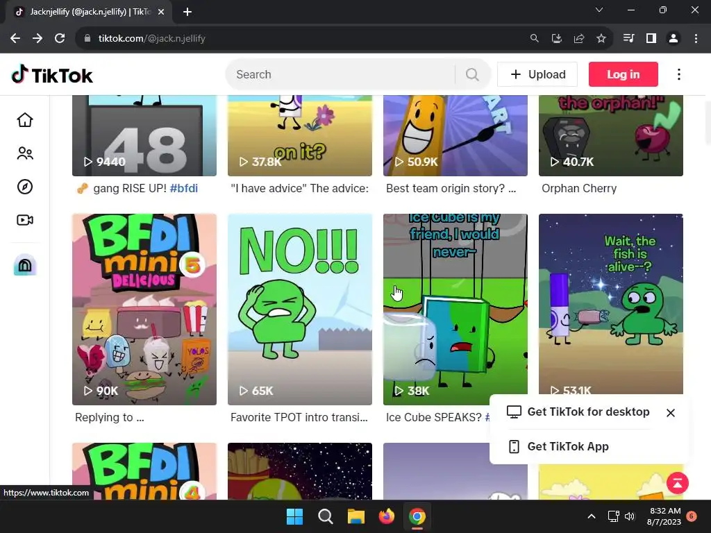The width and height of the screenshot is (711, 533).
Task: Open the Following people icon in sidebar
Action: click(25, 153)
